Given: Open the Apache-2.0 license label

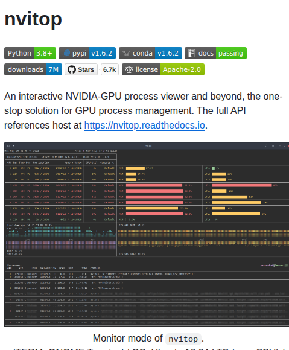Looking at the screenshot, I should [x=182, y=69].
